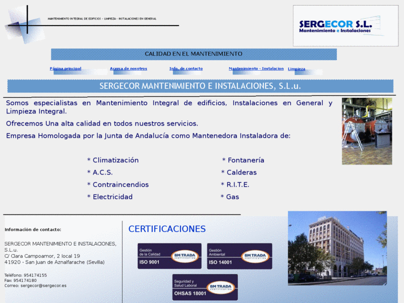
Task: Select the Fontanería list item
Action: click(x=243, y=160)
